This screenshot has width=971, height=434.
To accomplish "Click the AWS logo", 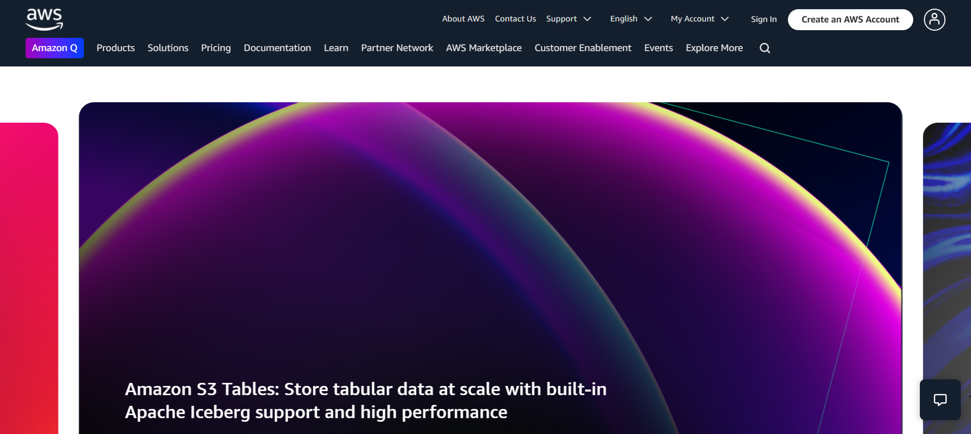I will [x=44, y=19].
